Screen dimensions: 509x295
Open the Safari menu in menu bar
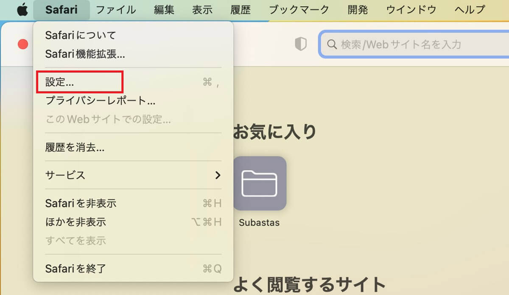pos(62,10)
